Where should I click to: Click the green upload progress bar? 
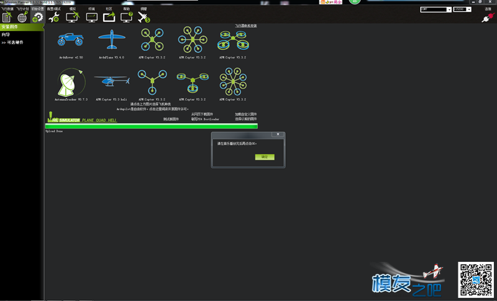(x=152, y=126)
